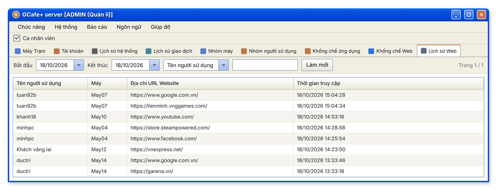Open the Kết thúc date dropdown arrow

[x=154, y=65]
